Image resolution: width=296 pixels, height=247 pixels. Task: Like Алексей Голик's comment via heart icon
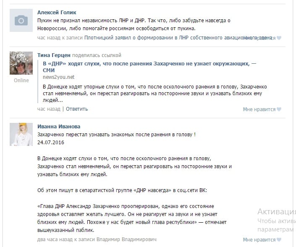pyautogui.click(x=279, y=38)
